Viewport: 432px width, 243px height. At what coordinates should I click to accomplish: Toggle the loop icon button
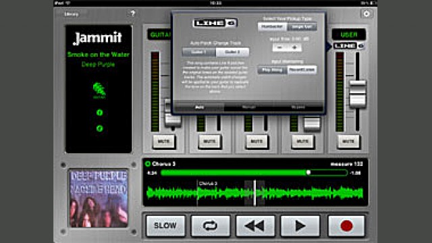pos(210,226)
